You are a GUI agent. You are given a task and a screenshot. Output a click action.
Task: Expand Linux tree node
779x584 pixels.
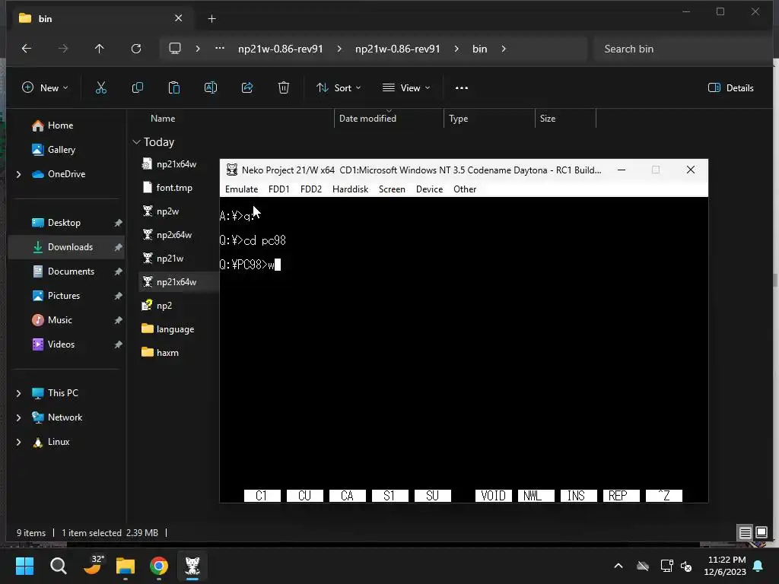click(x=19, y=442)
